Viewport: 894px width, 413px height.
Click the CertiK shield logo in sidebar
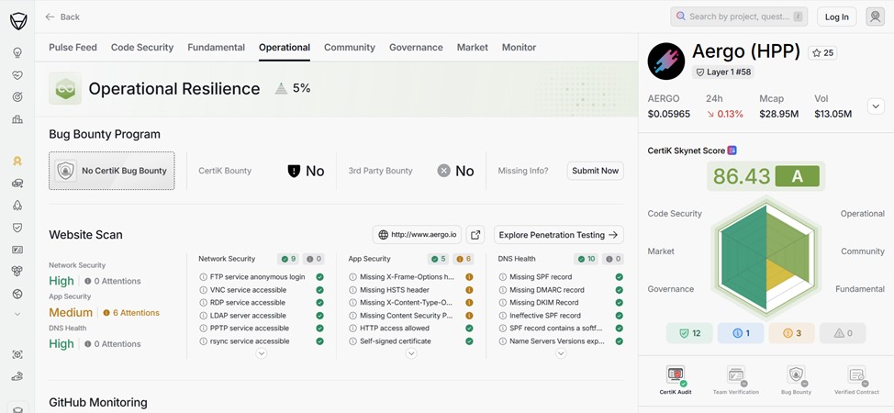click(x=17, y=20)
